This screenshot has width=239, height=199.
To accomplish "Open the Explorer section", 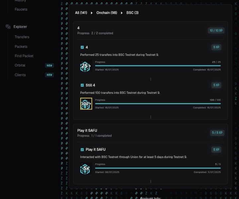I will click(20, 27).
